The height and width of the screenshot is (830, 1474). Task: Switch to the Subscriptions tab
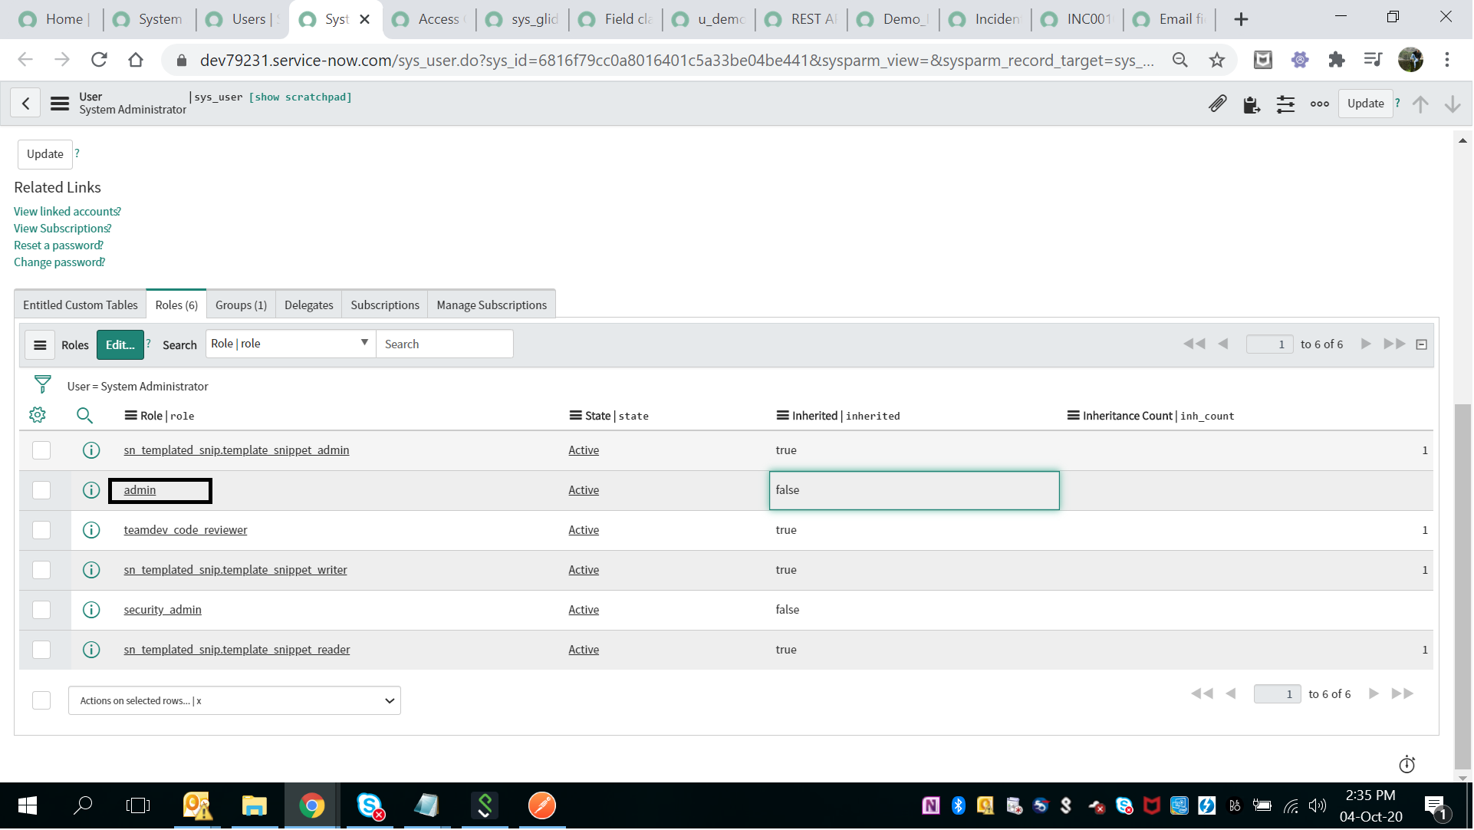[385, 305]
